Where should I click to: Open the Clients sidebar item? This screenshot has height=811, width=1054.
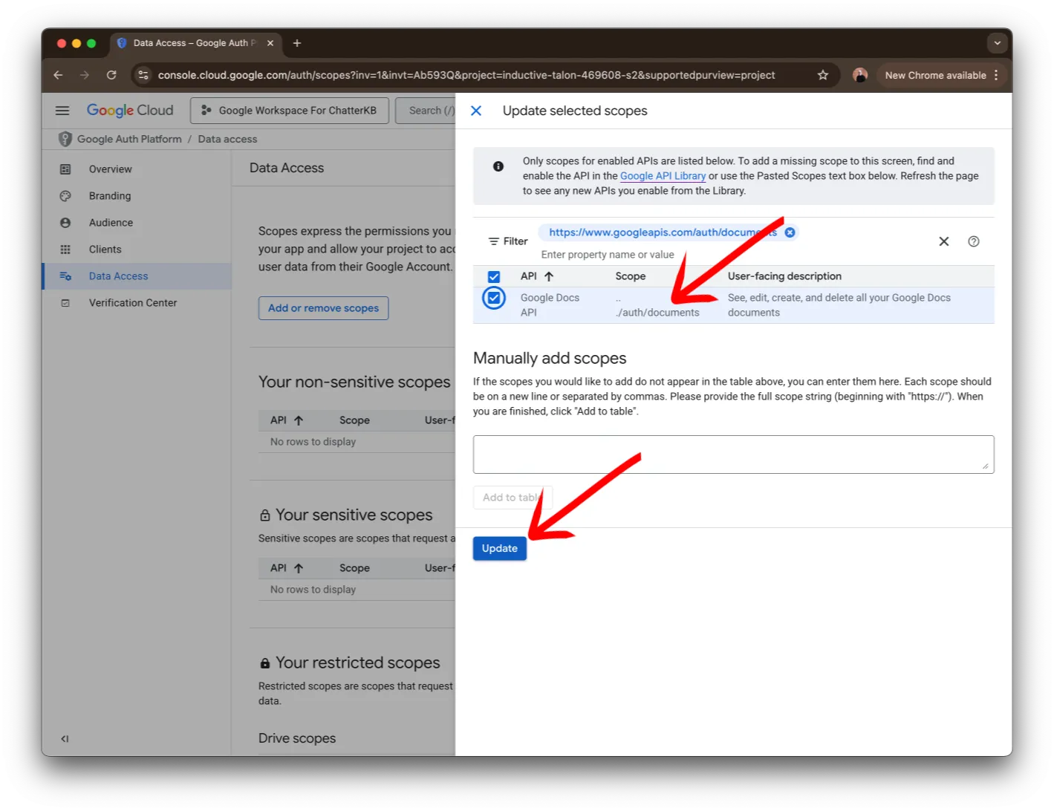137,250
